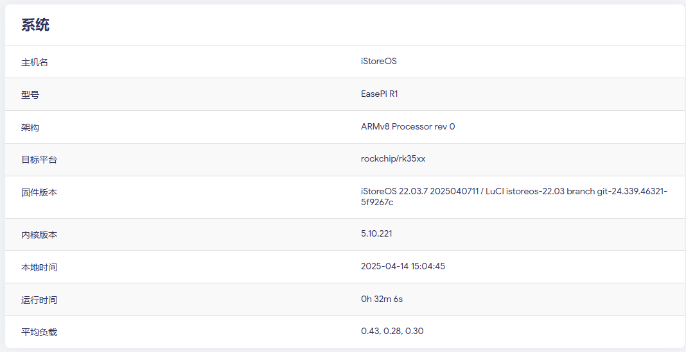Click the 平均负载 label
Viewport: 686px width, 352px height.
coord(39,332)
